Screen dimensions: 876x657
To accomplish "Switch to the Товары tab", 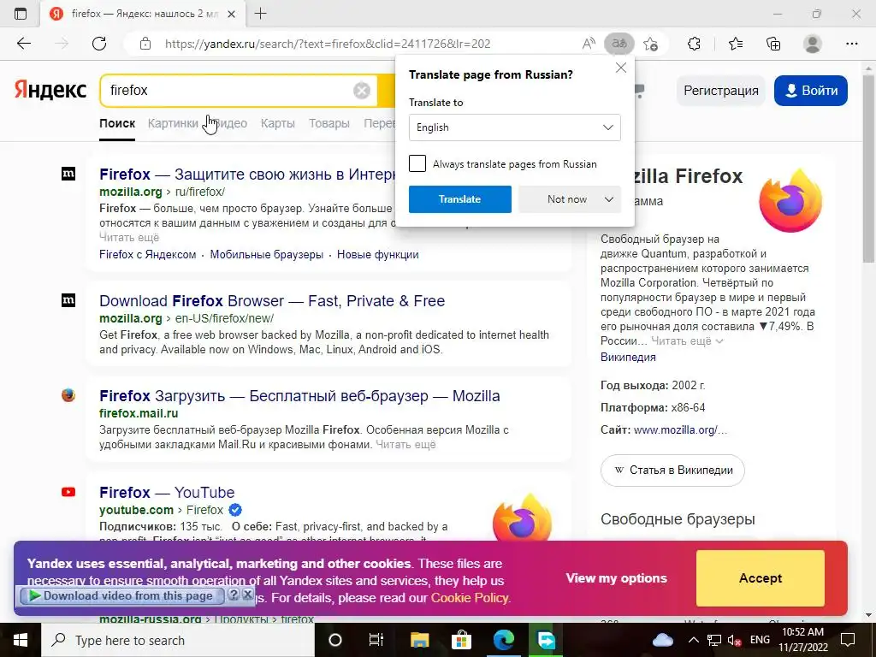I will click(329, 123).
